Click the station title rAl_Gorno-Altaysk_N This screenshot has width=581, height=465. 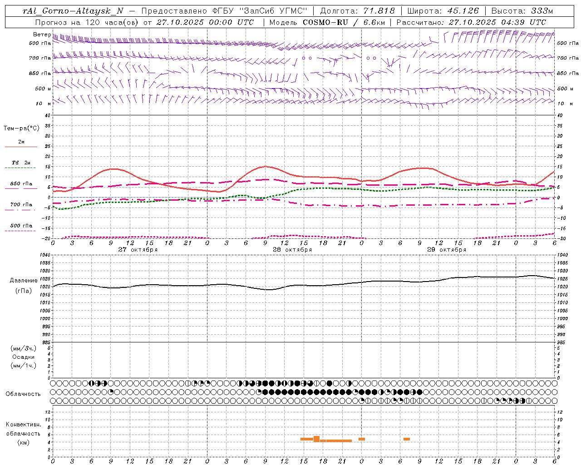coord(73,11)
